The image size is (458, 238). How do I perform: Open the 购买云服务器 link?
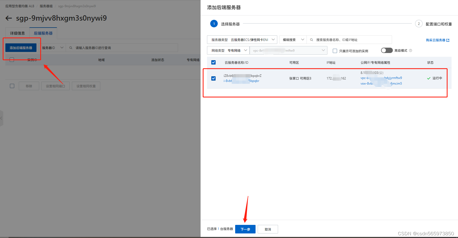tap(436, 40)
